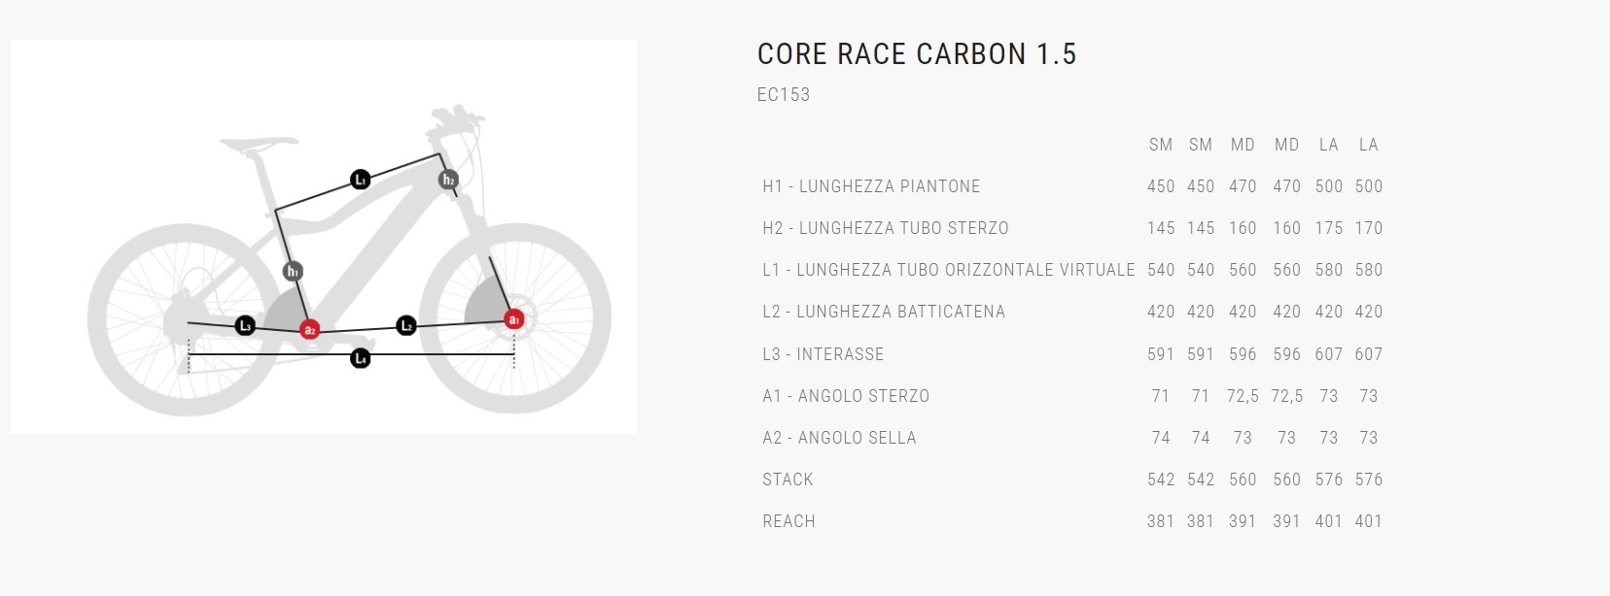Image resolution: width=1610 pixels, height=596 pixels.
Task: Select the STACK row label
Action: 787,480
